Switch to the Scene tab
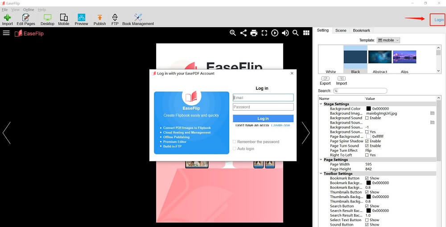446x227 pixels. coord(341,30)
